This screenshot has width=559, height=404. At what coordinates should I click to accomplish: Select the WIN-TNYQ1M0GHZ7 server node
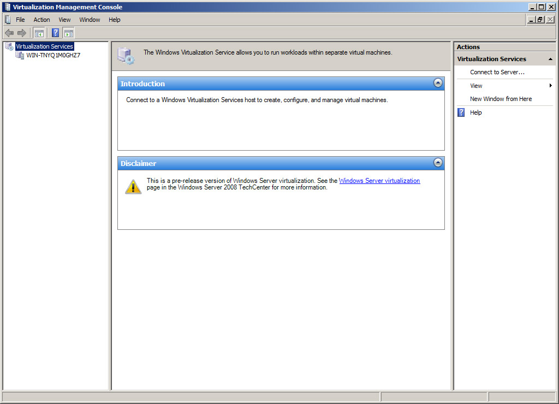pos(53,55)
